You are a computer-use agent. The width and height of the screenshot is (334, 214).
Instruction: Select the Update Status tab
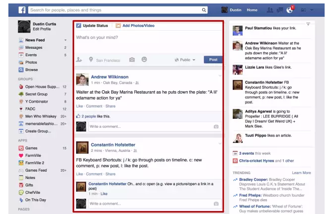(x=92, y=26)
